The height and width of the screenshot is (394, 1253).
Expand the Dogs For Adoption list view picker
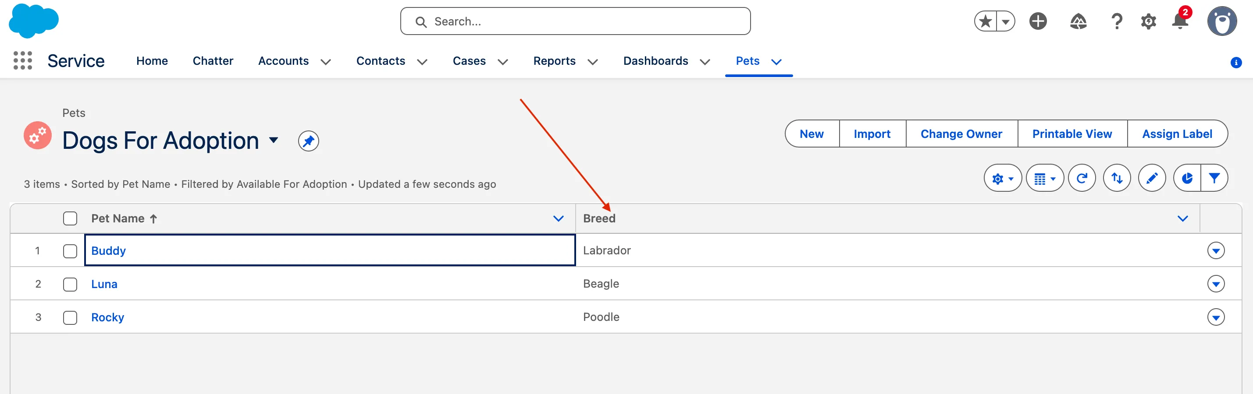click(x=274, y=141)
